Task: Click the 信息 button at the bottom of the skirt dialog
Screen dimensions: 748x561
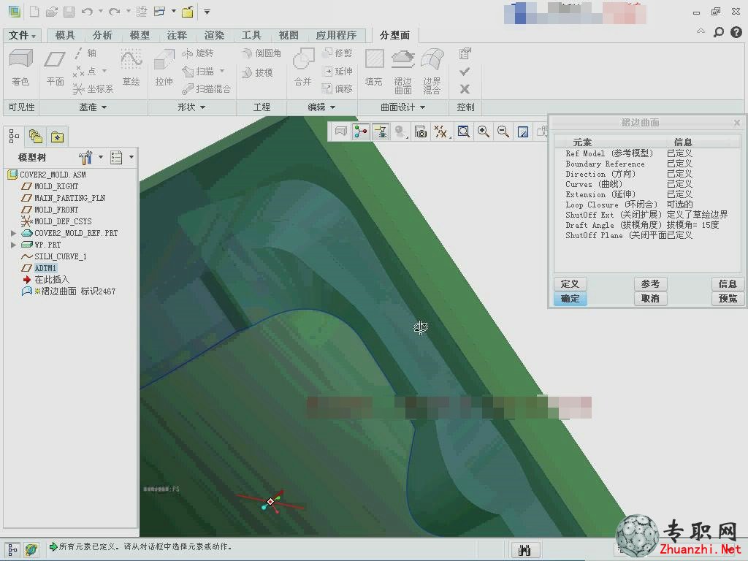Action: click(728, 284)
